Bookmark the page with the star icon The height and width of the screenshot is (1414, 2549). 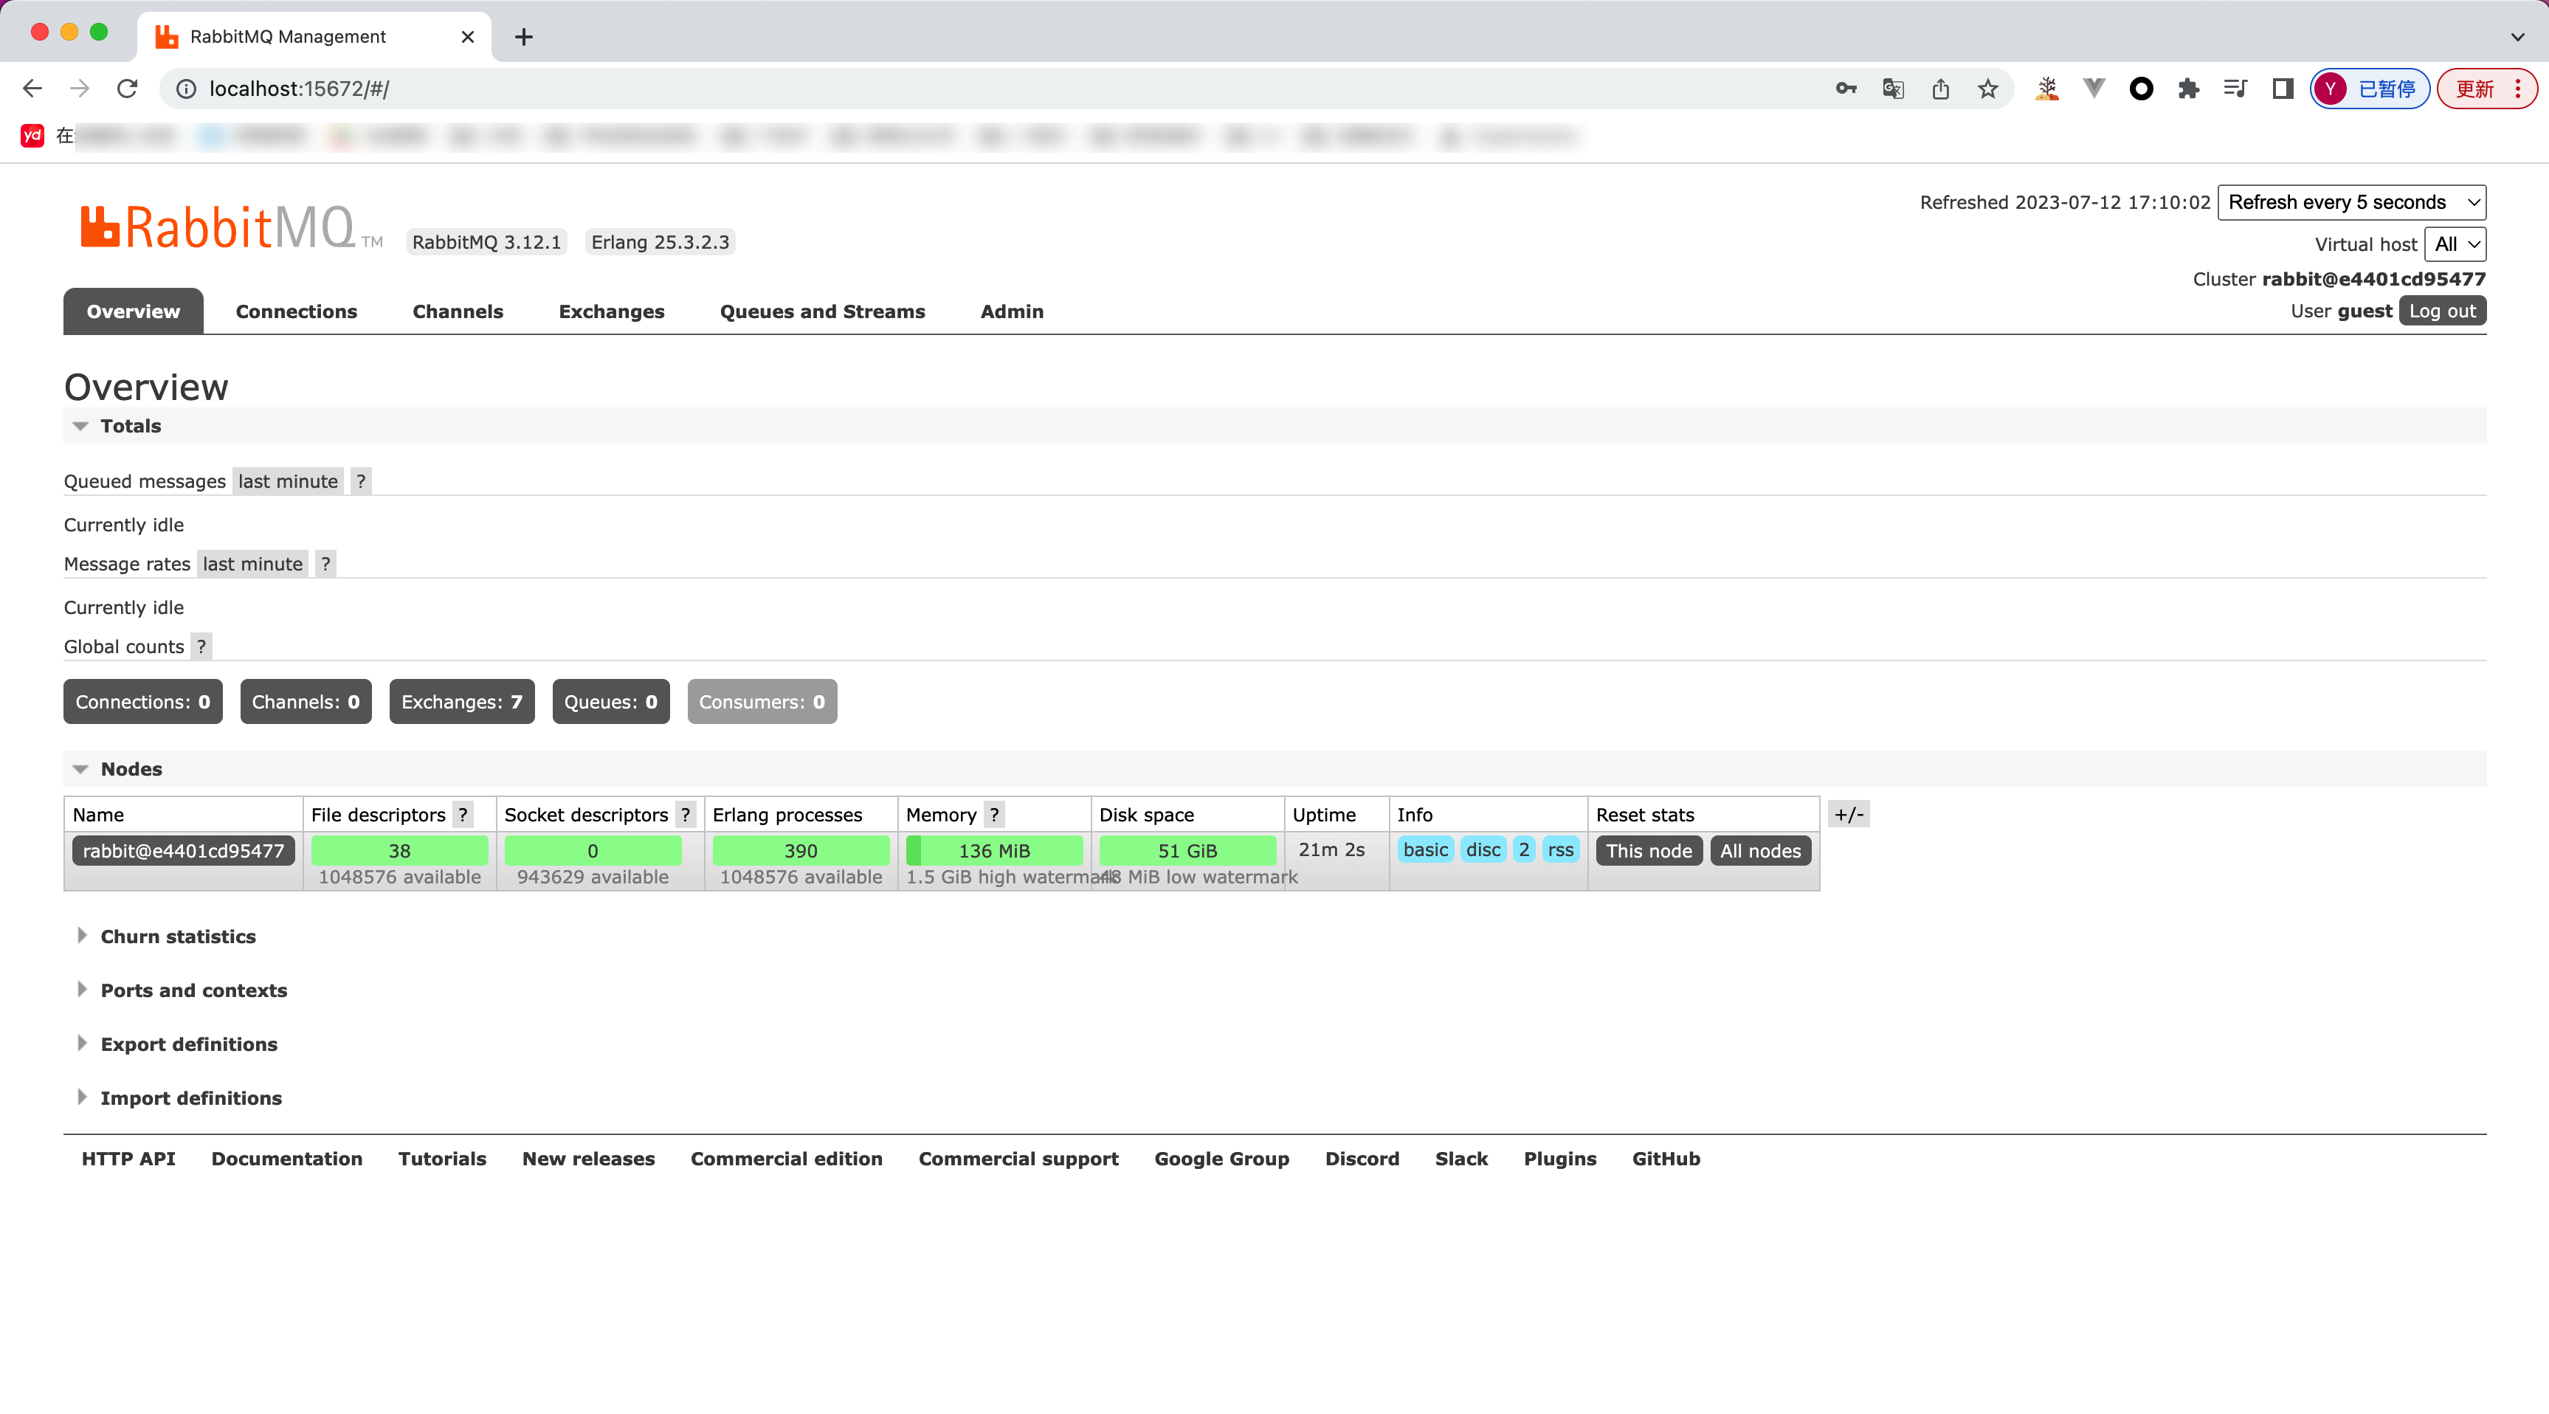tap(1988, 88)
